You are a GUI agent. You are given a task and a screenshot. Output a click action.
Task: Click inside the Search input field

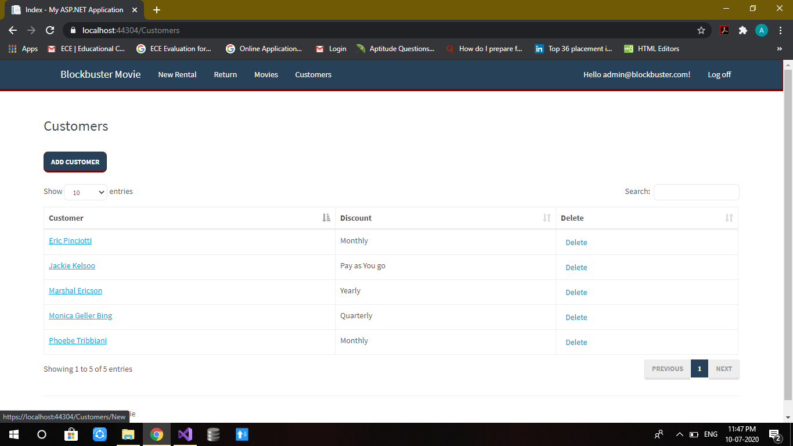point(696,192)
